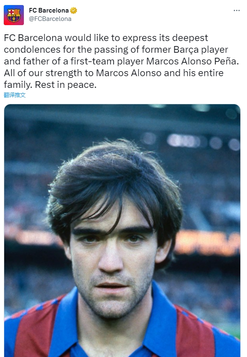Click the gold verified badge
This screenshot has height=357, width=247.
[x=74, y=10]
